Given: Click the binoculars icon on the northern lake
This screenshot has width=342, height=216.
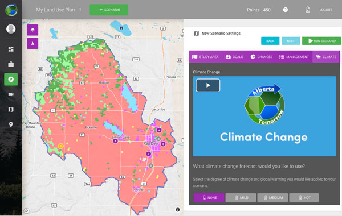Looking at the screenshot, I should coord(121,28).
